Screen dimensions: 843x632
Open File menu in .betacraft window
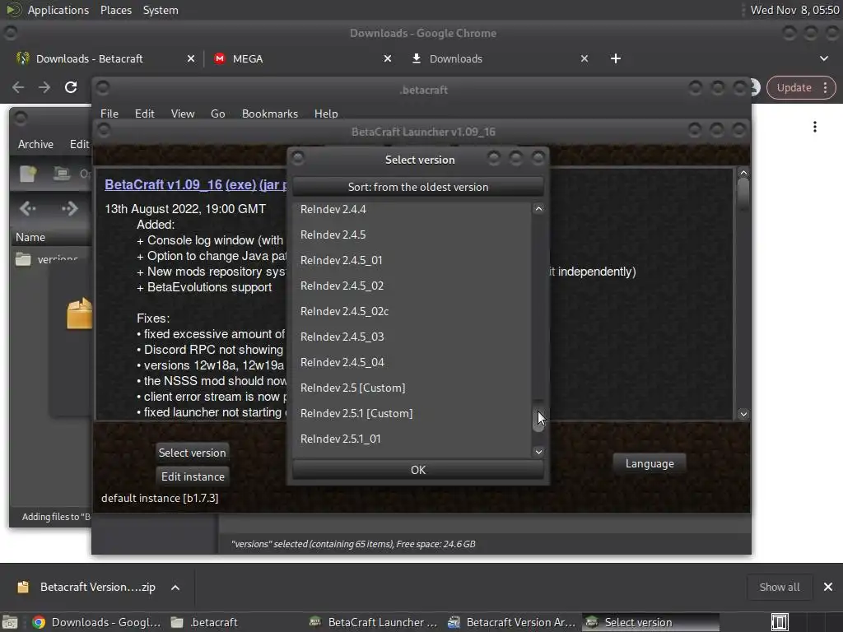[x=109, y=114]
